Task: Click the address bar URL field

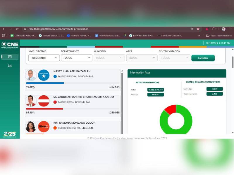Action: pos(102,29)
